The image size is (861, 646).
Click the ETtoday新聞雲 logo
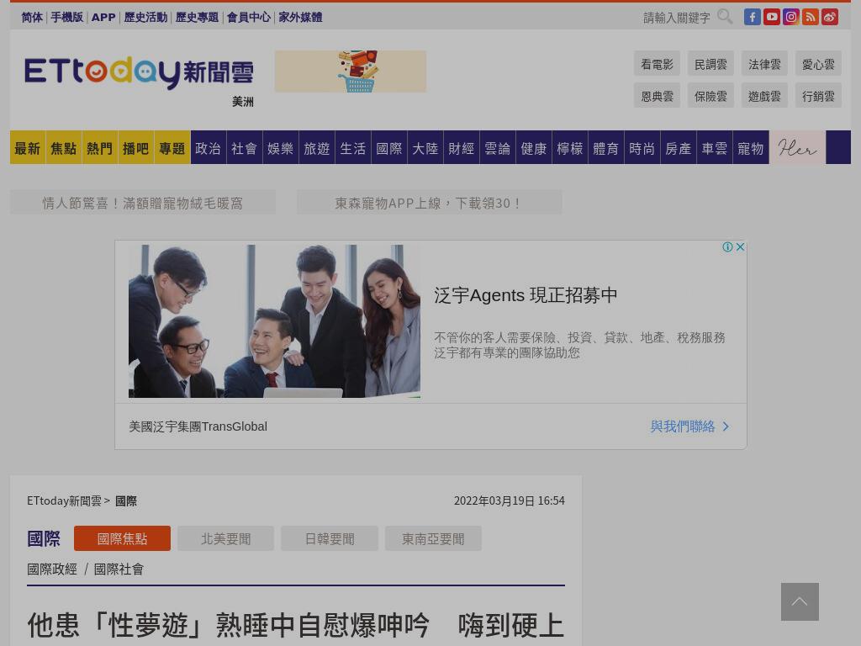(x=139, y=72)
